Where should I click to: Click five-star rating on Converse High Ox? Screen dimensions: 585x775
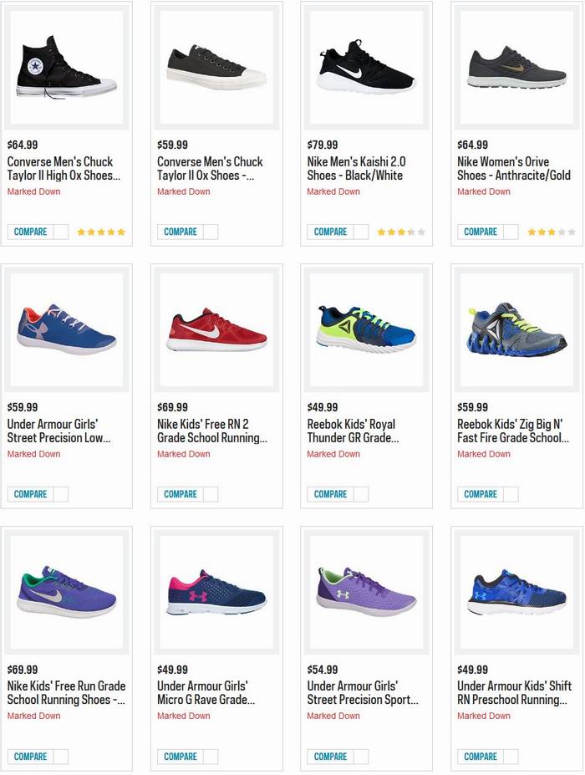click(101, 232)
